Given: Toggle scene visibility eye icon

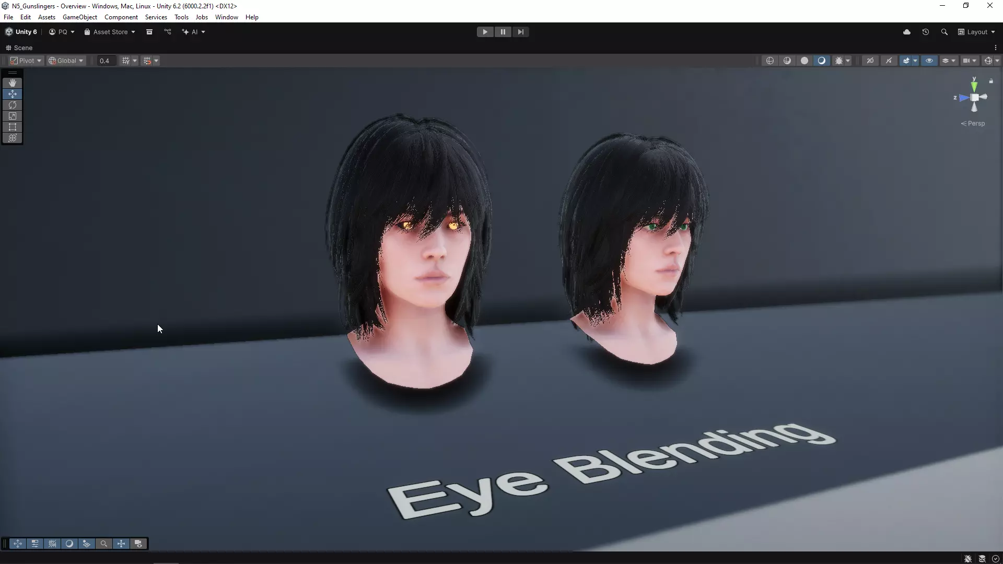Looking at the screenshot, I should coord(929,61).
